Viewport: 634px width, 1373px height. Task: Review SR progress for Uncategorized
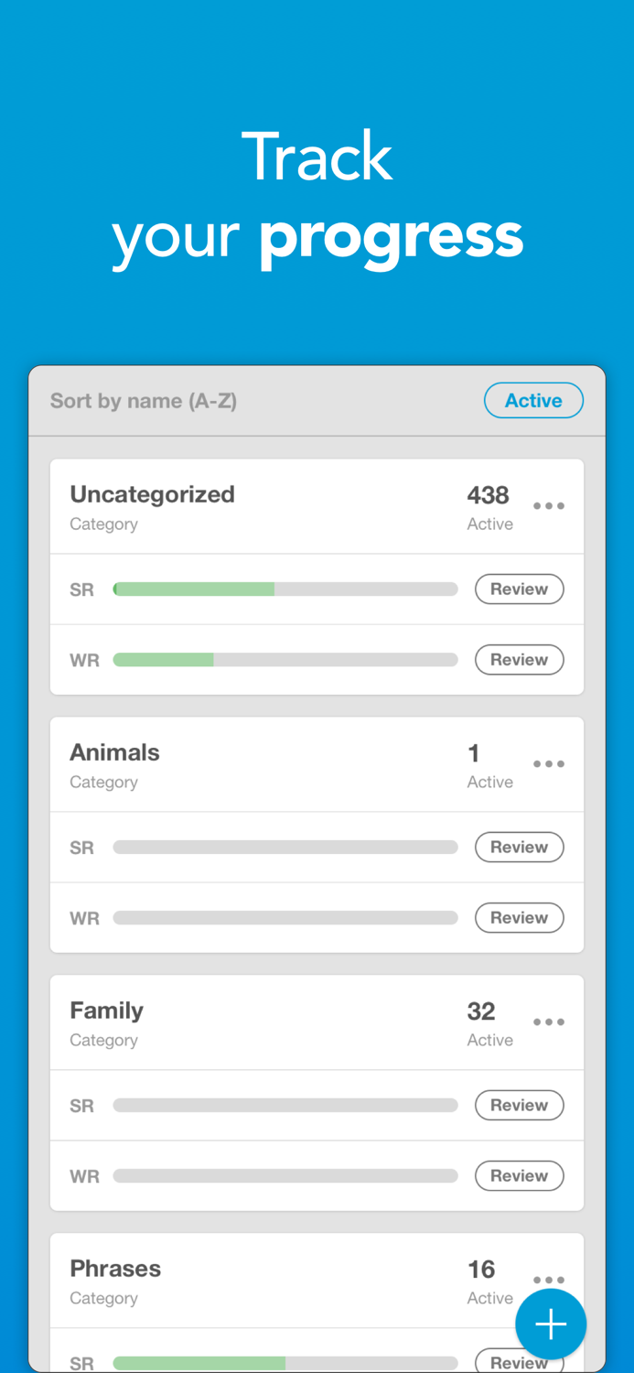click(519, 589)
